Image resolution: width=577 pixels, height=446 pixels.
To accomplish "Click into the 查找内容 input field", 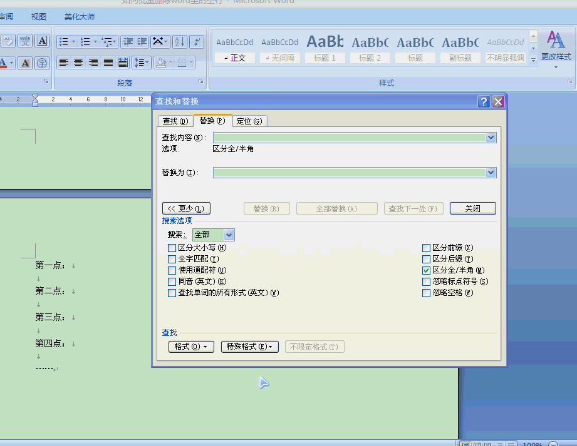I will tap(350, 138).
